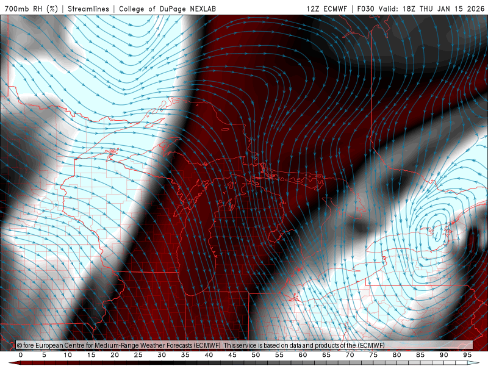This screenshot has height=366, width=488.
Task: Click the "40" color scale label
Action: point(209,355)
